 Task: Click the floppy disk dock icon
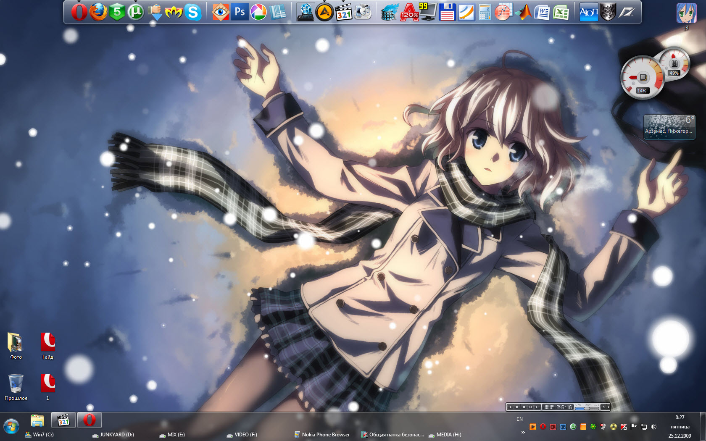(x=447, y=12)
